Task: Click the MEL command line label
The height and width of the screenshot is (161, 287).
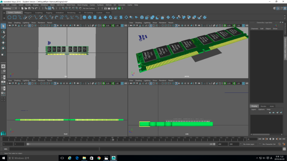Action: point(5,149)
